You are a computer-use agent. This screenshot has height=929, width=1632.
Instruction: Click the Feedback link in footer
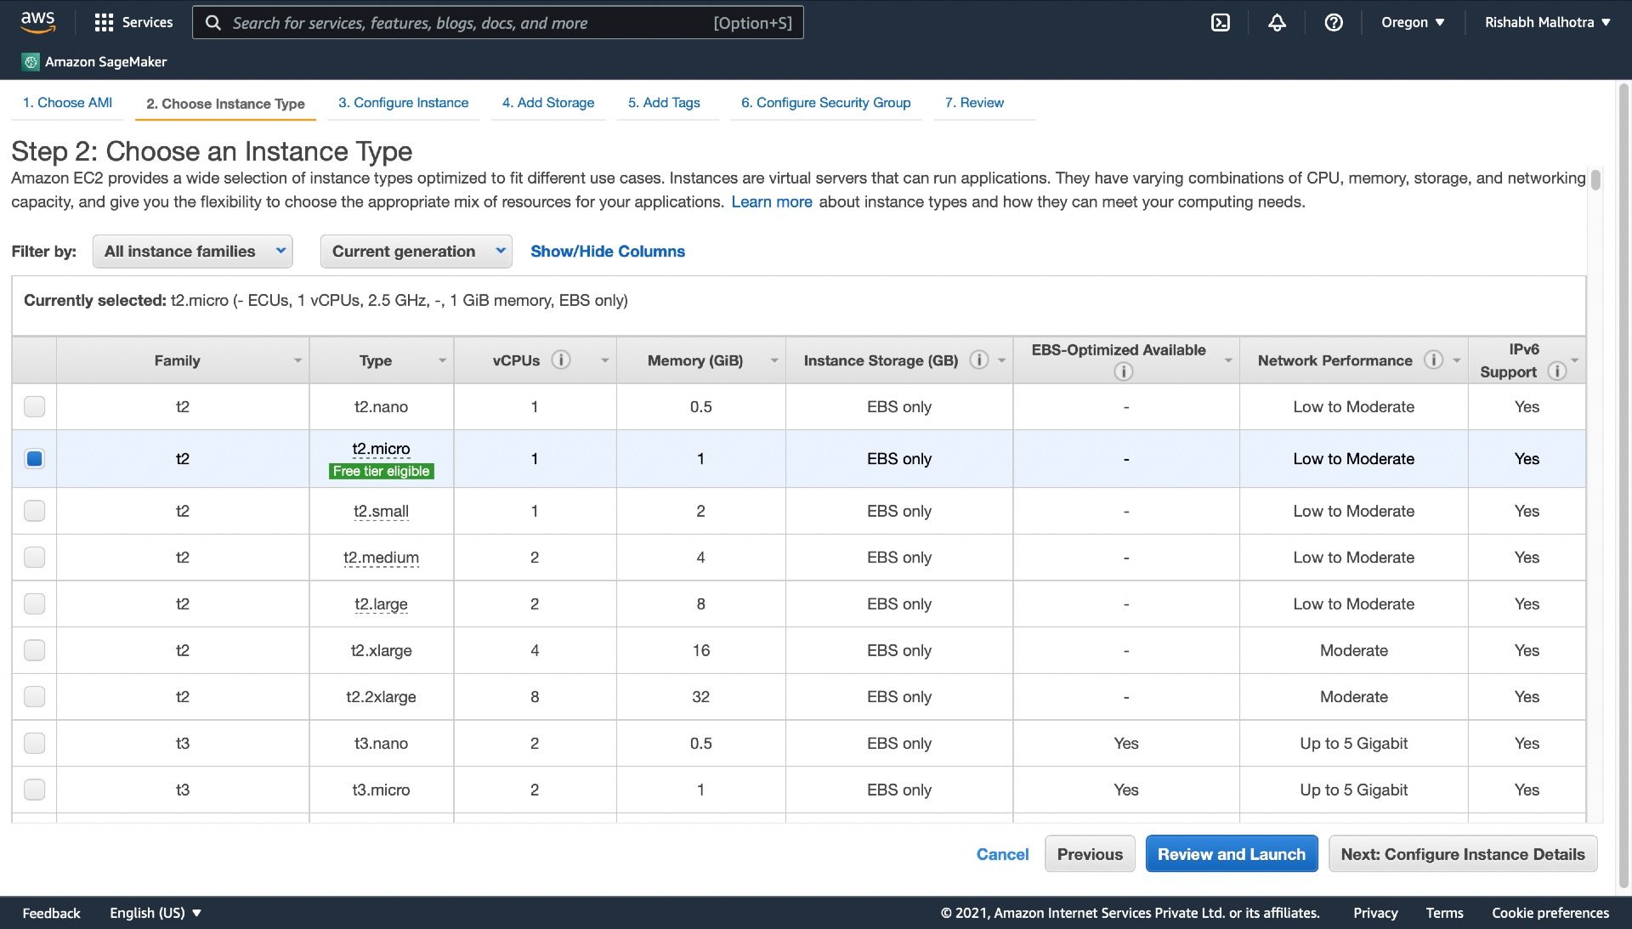(51, 913)
